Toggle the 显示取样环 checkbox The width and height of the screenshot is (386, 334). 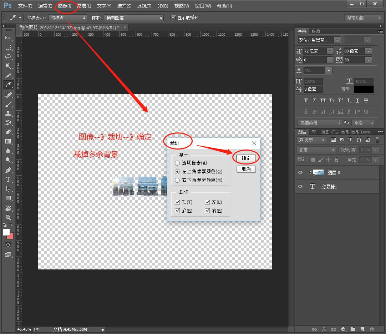pyautogui.click(x=173, y=17)
